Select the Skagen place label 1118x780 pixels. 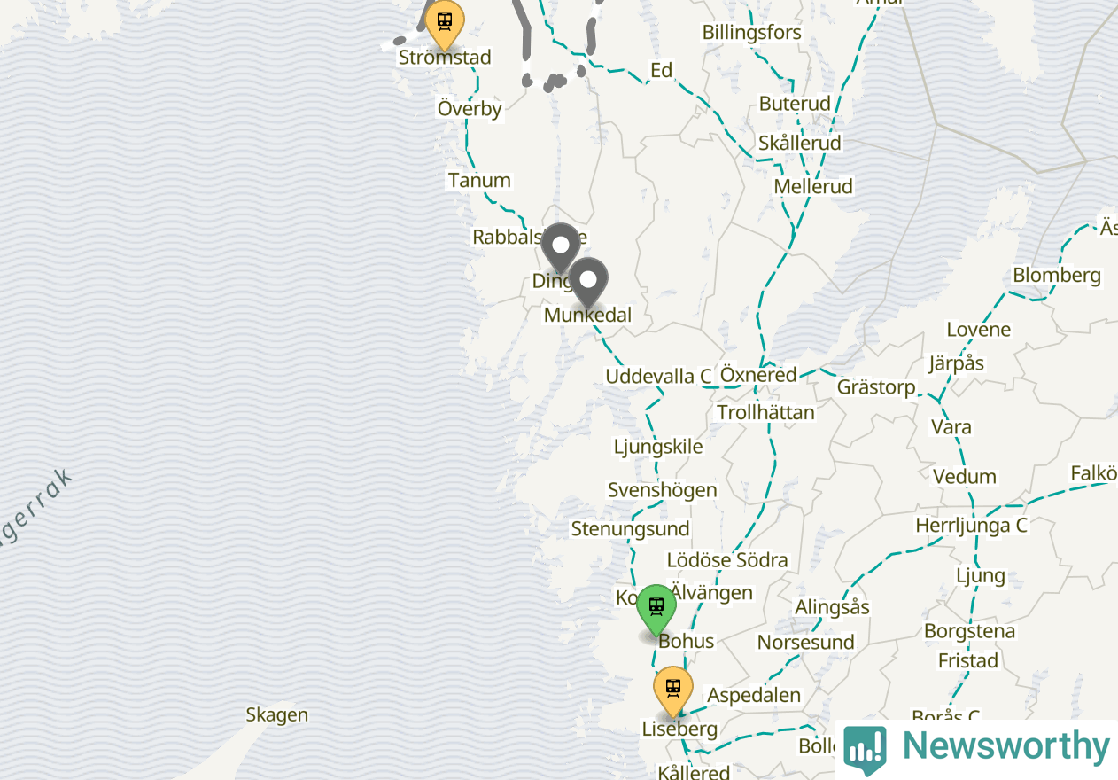click(277, 714)
